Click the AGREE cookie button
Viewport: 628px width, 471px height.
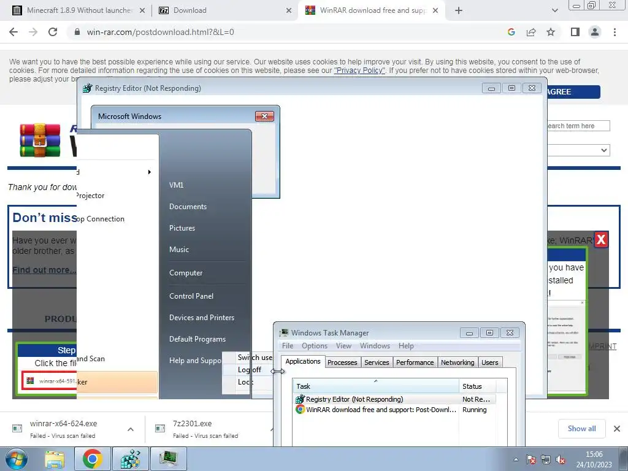point(573,92)
